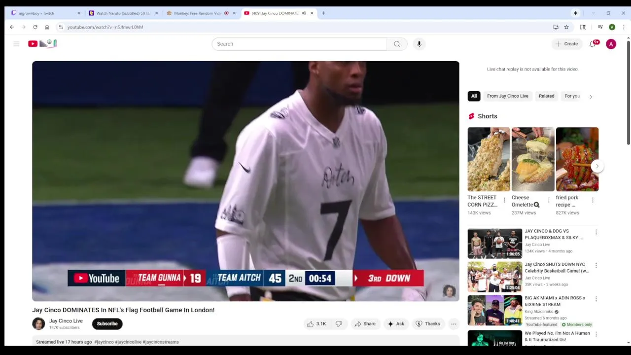Click the #jaycincolive hashtag
This screenshot has height=355, width=631.
coord(128,342)
